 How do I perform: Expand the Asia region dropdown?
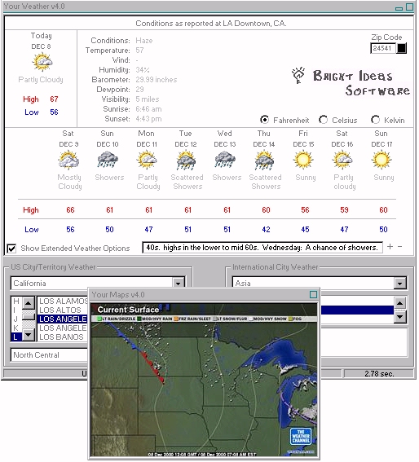(399, 284)
